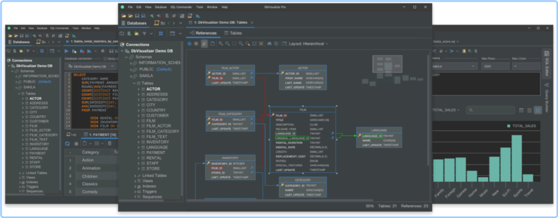Viewport: 558px width, 218px height.
Task: Click the blue execute arrow in left window
Action: tap(66, 51)
